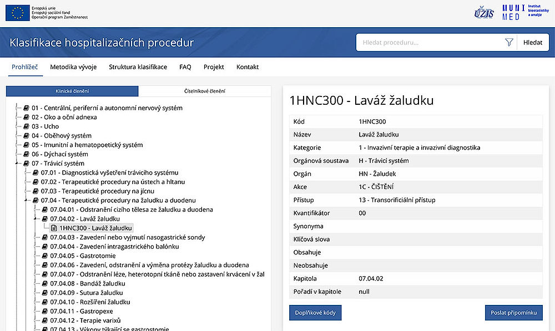Click the book icon beside '02 - Oko a oční adnexa'
555x331 pixels.
pyautogui.click(x=27, y=117)
